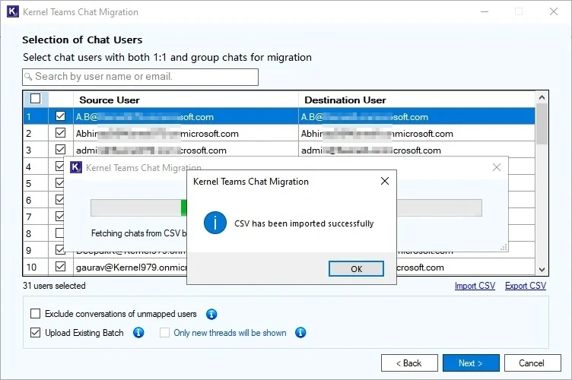Close the main Kernel Teams Chat Migration window
The height and width of the screenshot is (380, 572).
point(554,11)
